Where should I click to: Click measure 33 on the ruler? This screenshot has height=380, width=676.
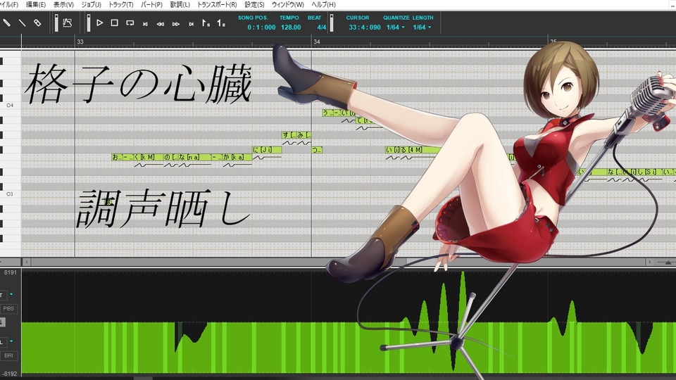point(80,42)
